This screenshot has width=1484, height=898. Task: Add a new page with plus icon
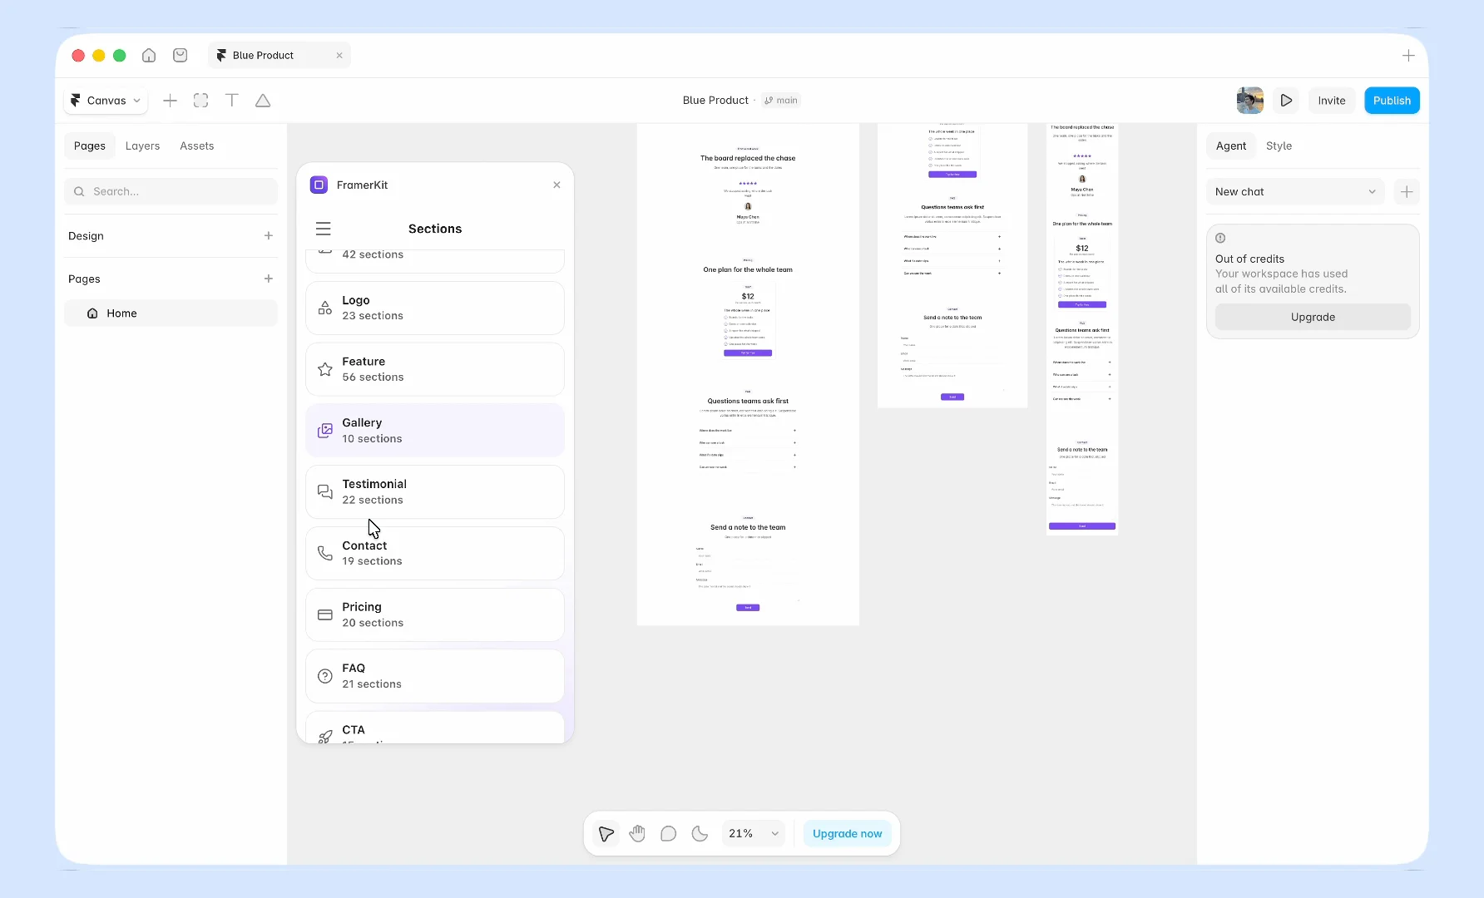tap(269, 279)
